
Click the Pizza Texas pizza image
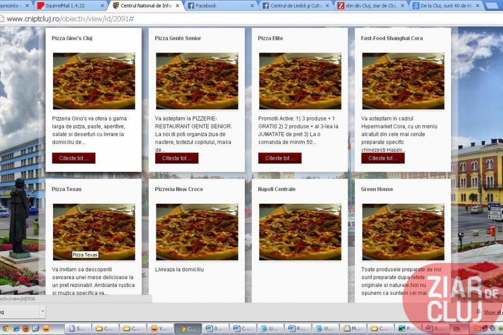point(94,232)
